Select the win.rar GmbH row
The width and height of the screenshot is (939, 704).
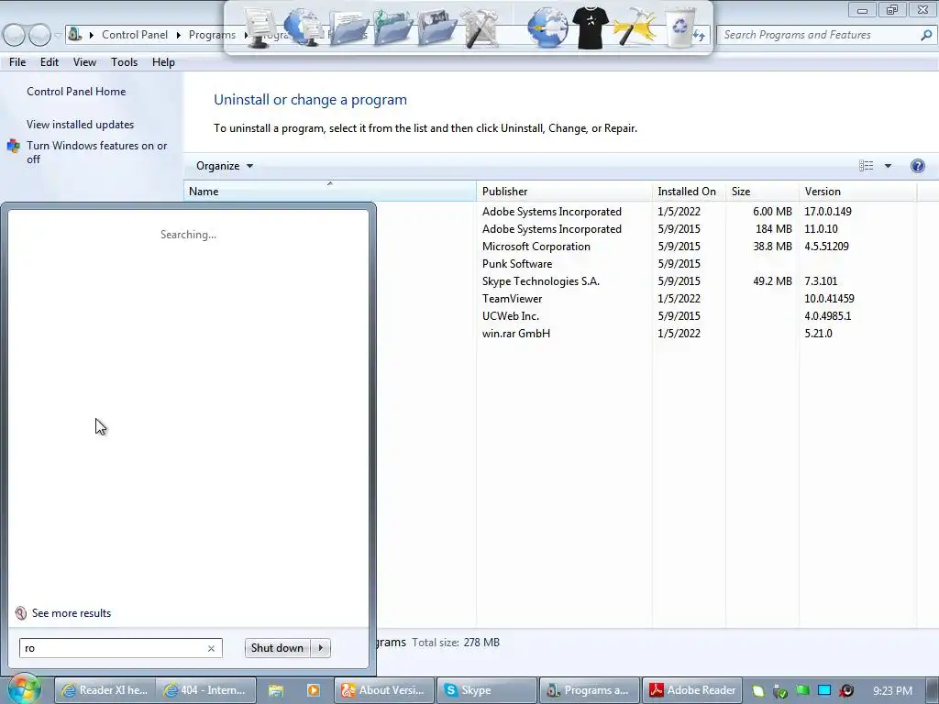click(516, 333)
